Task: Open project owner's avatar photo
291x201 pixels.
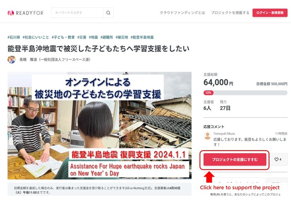Action: pos(11,60)
